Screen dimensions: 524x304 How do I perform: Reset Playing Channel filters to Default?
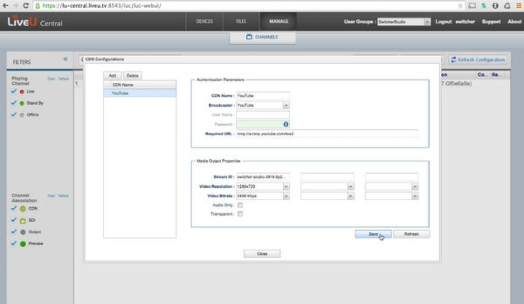[64, 79]
